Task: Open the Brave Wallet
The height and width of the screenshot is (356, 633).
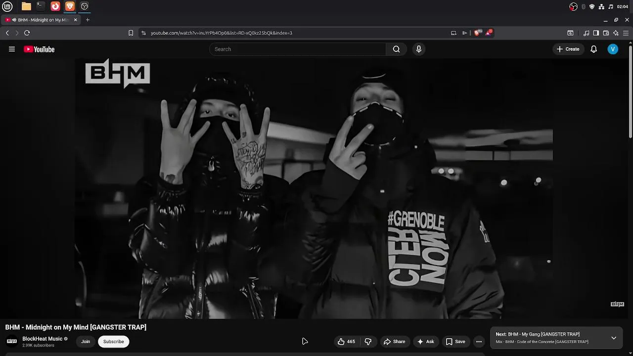Action: click(606, 33)
